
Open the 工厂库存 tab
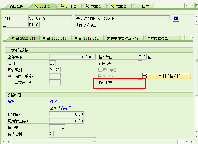point(143,6)
